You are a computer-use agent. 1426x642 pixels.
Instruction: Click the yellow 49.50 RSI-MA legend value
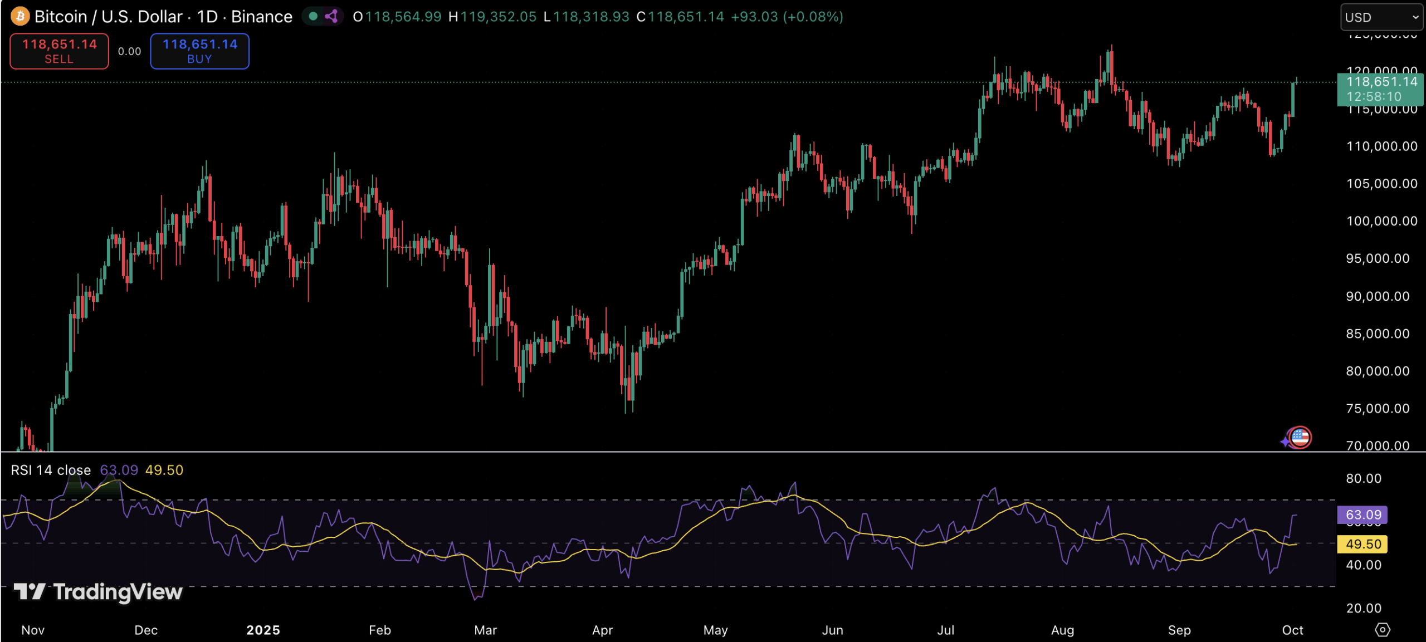pos(164,470)
